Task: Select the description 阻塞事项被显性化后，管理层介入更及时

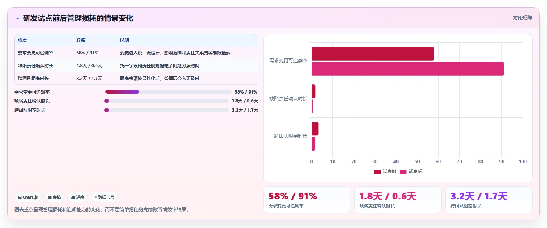Action: [x=160, y=79]
